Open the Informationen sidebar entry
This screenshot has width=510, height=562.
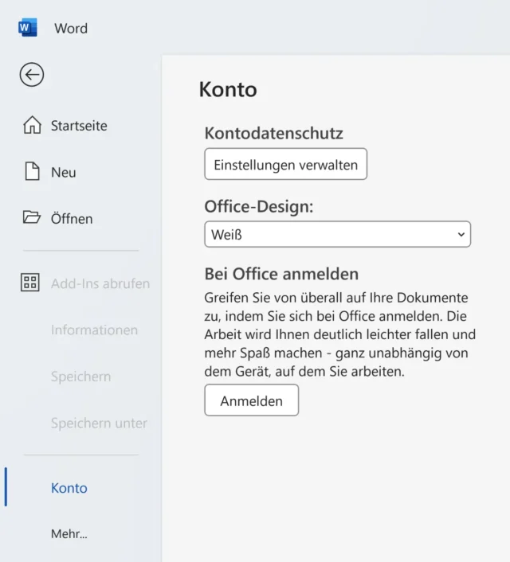pyautogui.click(x=94, y=330)
